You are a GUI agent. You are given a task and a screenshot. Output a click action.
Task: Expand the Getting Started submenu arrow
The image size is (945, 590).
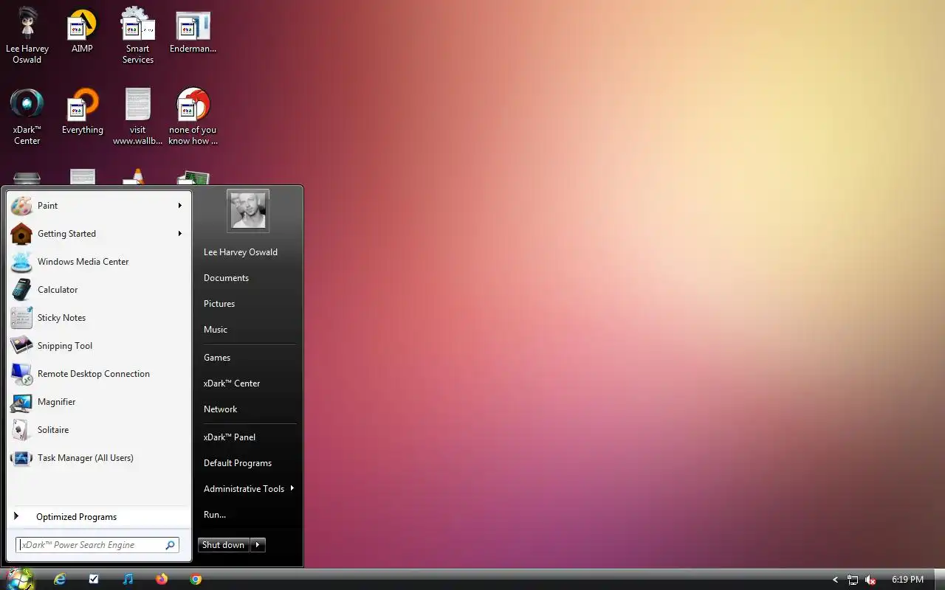(179, 234)
